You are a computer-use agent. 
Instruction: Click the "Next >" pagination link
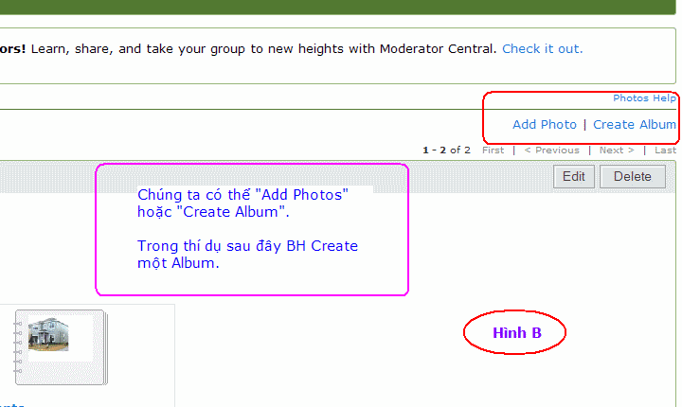point(617,150)
